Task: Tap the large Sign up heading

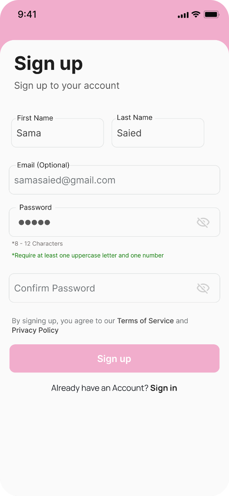Action: click(x=49, y=64)
